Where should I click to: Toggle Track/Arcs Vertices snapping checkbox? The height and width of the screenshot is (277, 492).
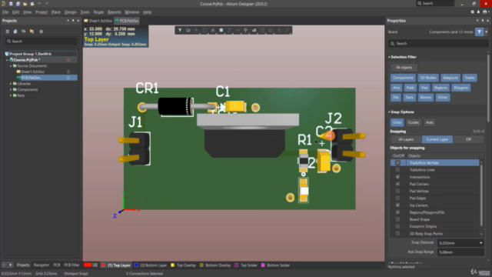point(397,162)
